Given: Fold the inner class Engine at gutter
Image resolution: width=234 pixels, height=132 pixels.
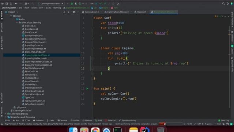Looking at the screenshot, I should [92, 48].
